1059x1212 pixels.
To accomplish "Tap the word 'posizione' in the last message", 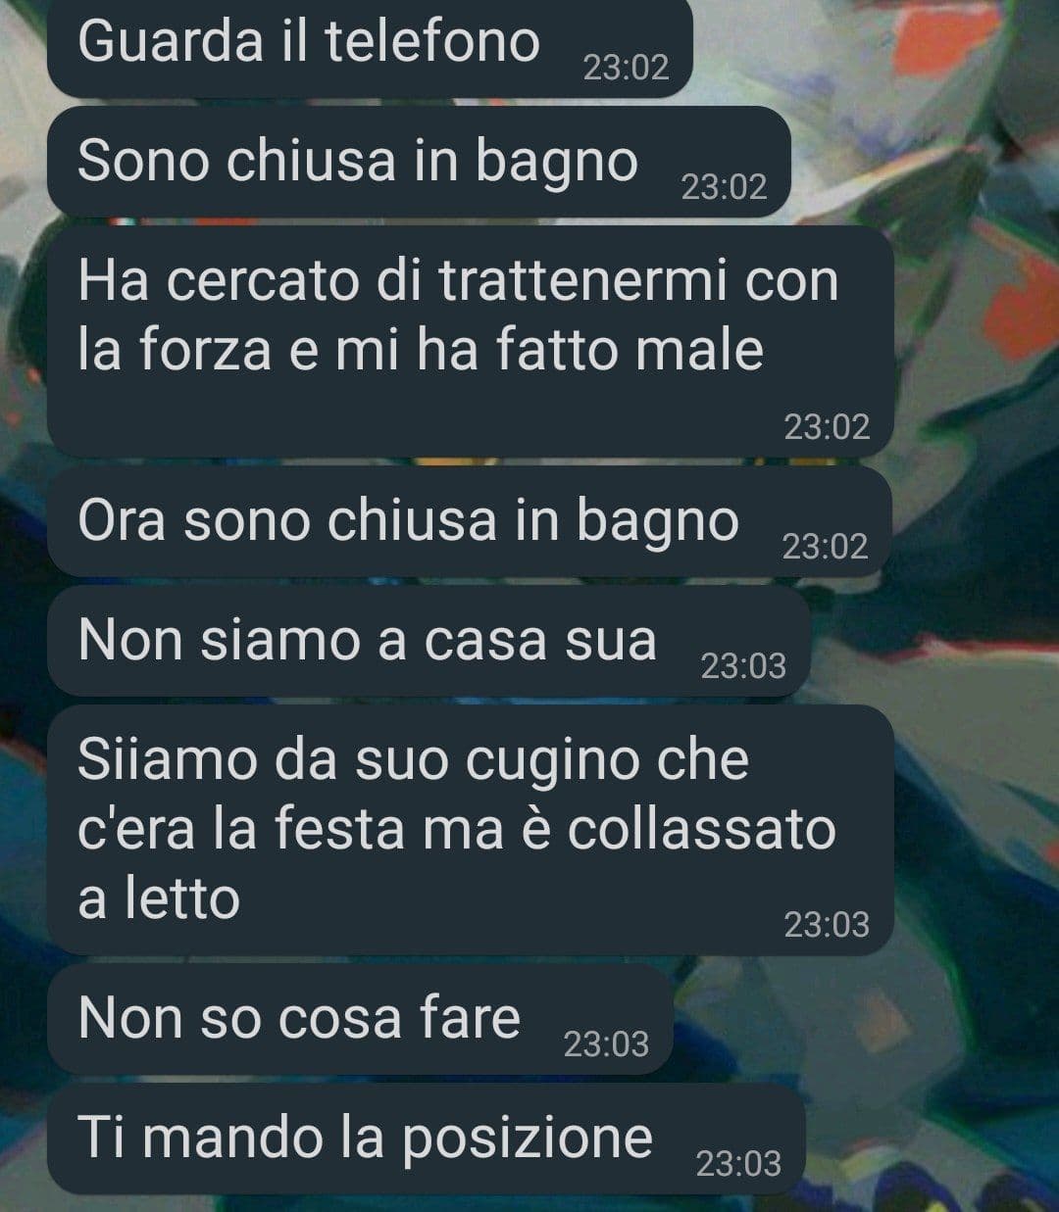I will point(528,1139).
